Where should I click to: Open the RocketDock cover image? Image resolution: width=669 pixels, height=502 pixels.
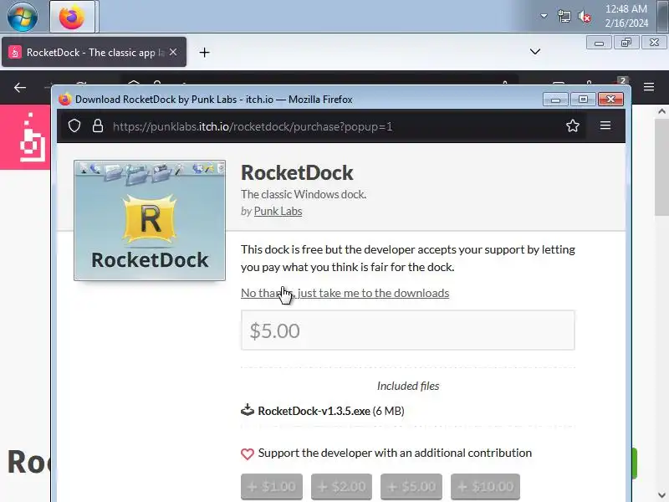(150, 220)
